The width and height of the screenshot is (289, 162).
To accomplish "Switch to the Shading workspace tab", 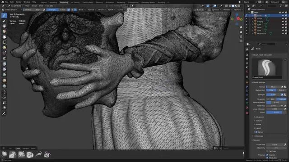I will point(99,2).
